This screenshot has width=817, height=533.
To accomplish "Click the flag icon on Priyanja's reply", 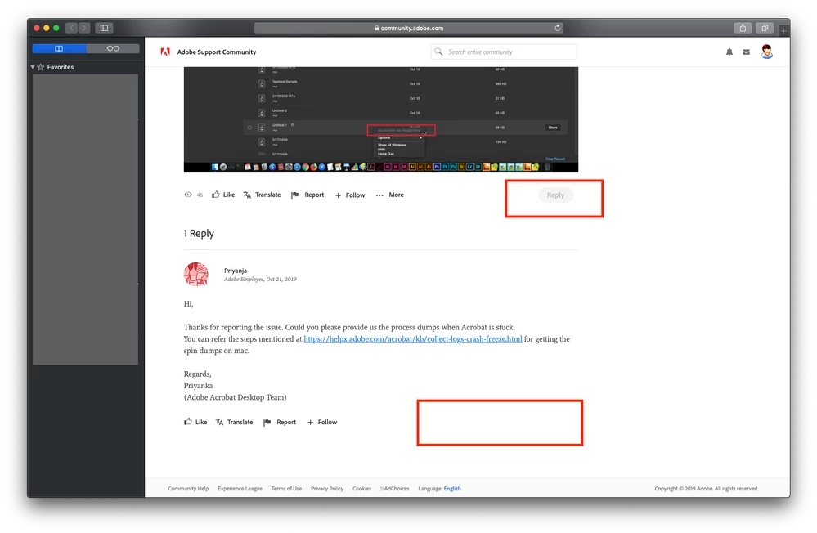I will point(267,422).
